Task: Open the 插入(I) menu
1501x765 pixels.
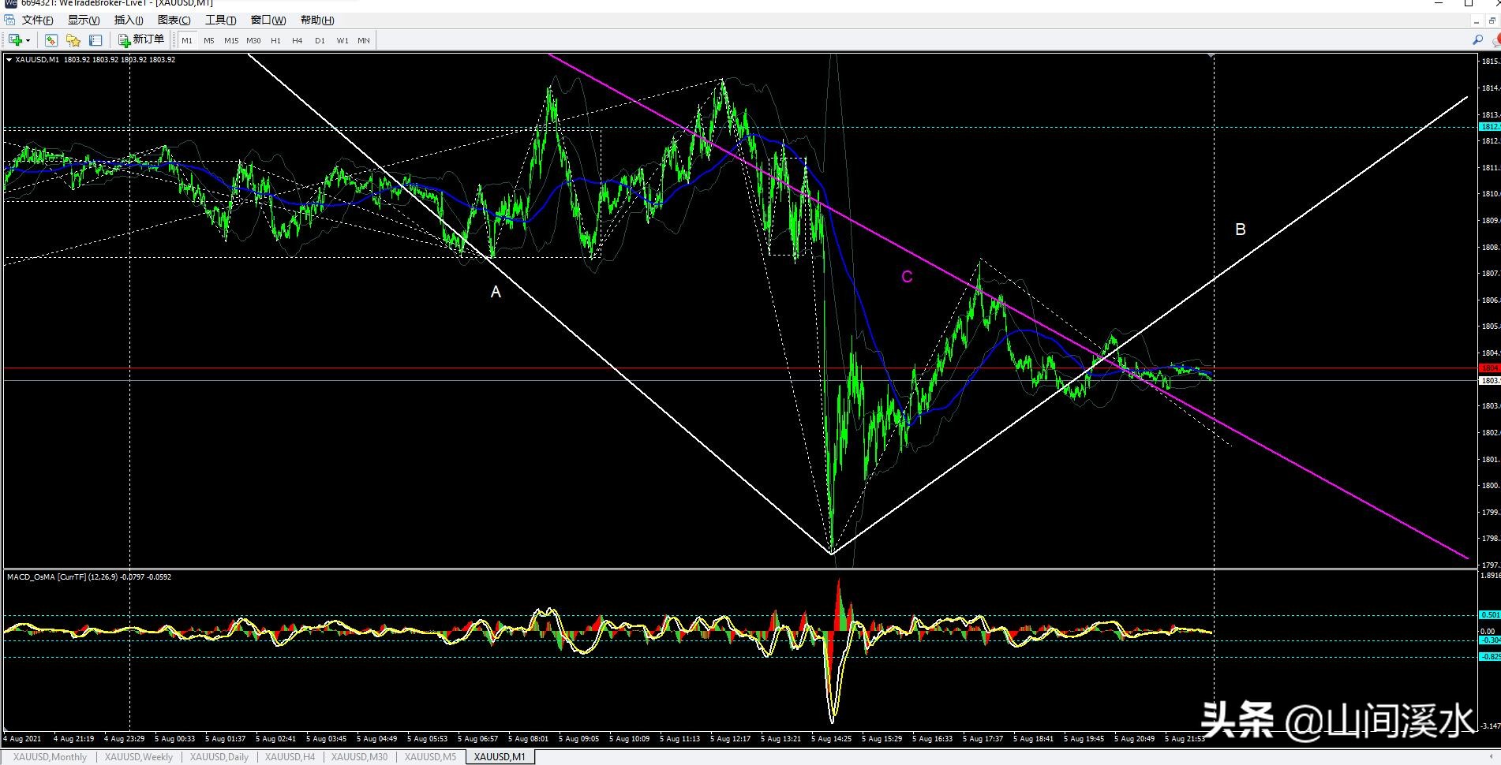Action: pos(129,20)
